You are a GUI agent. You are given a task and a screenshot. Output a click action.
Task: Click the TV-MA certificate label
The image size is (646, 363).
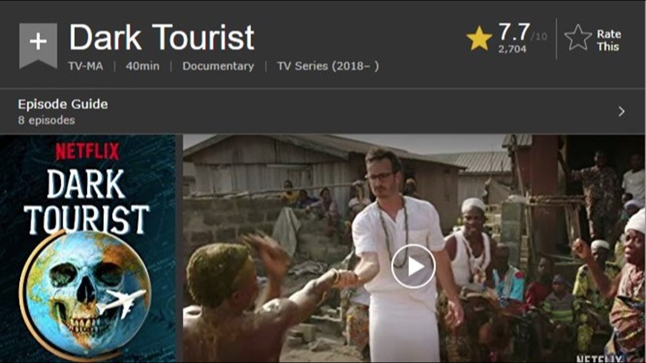(x=86, y=66)
